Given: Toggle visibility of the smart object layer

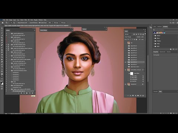Looking at the screenshot, I should pyautogui.click(x=125, y=70).
